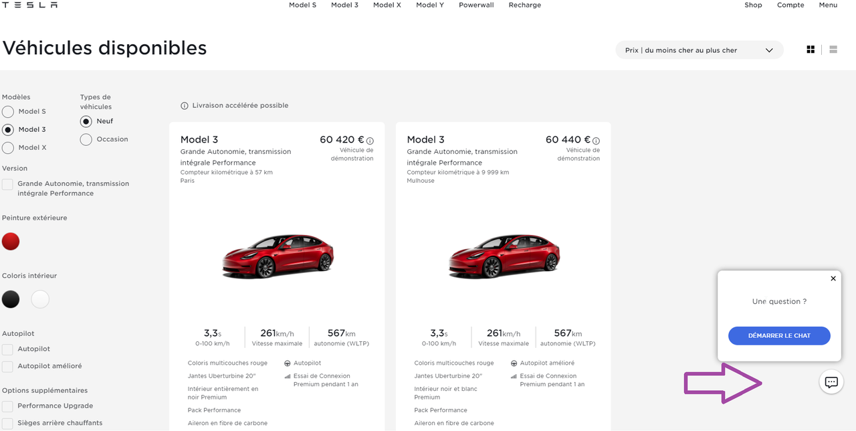Click Model 3 title of Mulhouse listing

(x=426, y=140)
